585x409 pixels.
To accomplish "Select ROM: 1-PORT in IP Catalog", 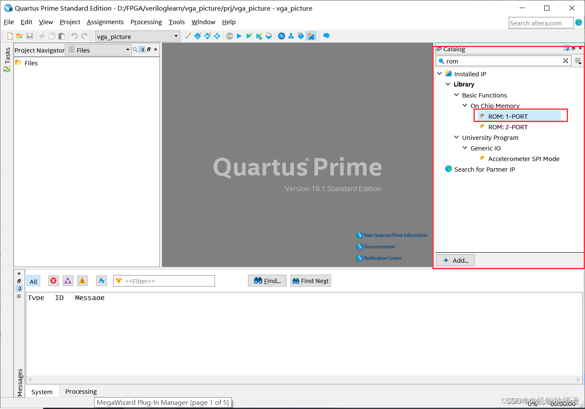I will (x=508, y=116).
